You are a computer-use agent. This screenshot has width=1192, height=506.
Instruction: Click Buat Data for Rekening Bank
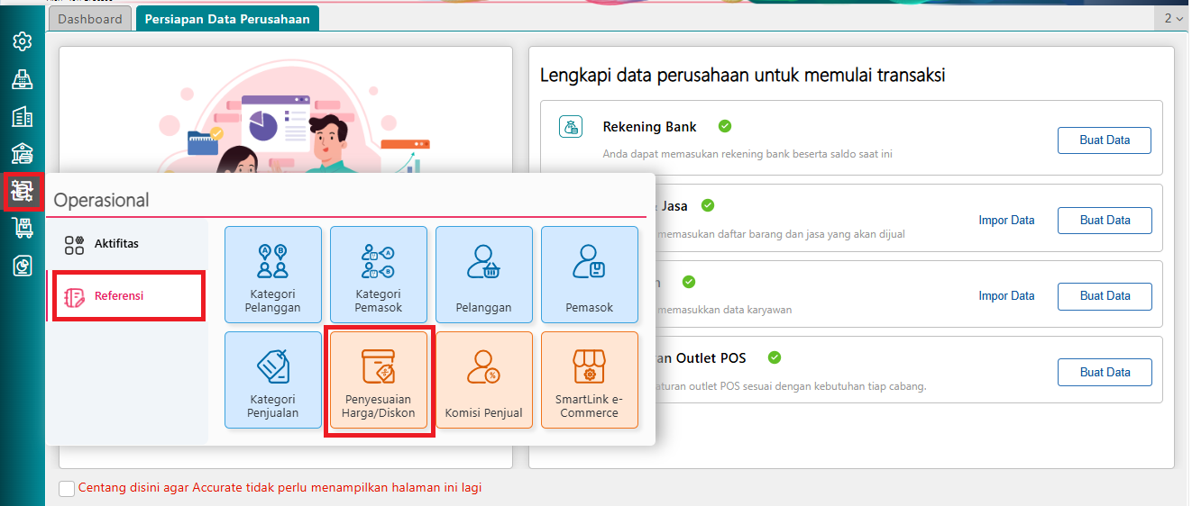[1105, 140]
